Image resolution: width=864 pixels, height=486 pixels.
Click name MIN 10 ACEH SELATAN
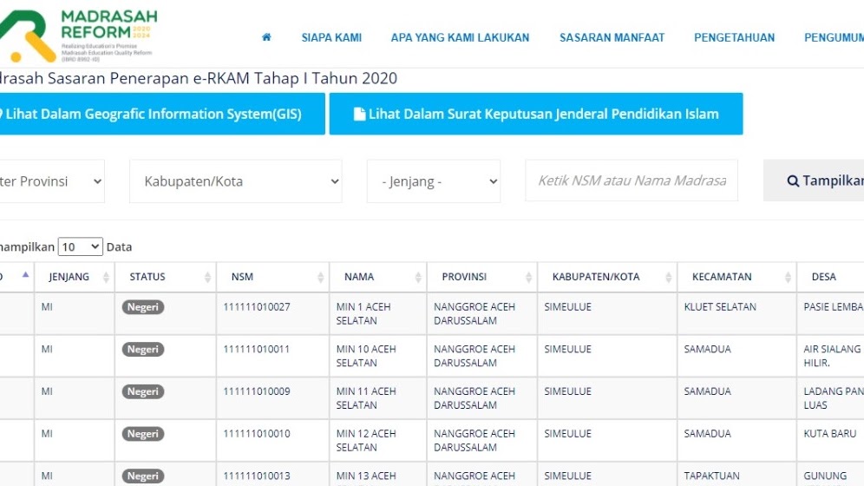click(366, 356)
